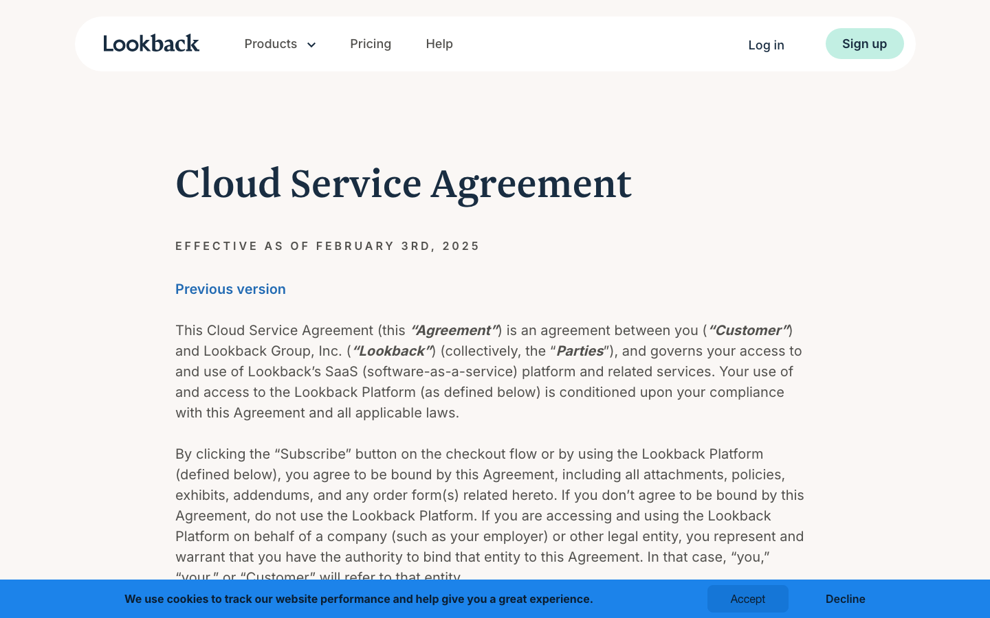Click the bold italic “Agreement” term
Screen dimensions: 990x618
click(454, 330)
